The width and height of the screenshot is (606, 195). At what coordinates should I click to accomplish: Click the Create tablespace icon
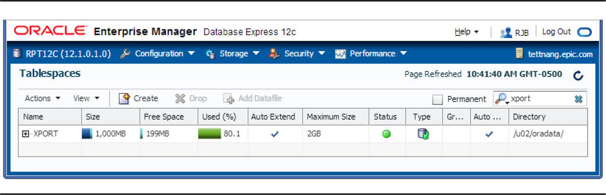coord(124,98)
